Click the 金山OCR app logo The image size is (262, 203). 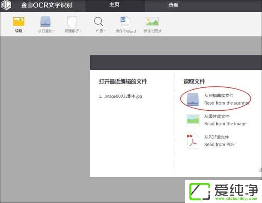6,5
